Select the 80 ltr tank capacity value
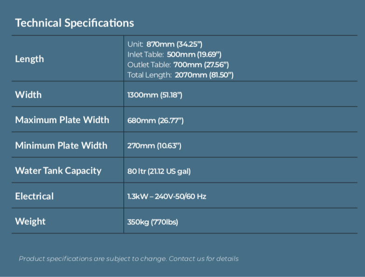Image resolution: width=365 pixels, height=277 pixels. [x=158, y=171]
